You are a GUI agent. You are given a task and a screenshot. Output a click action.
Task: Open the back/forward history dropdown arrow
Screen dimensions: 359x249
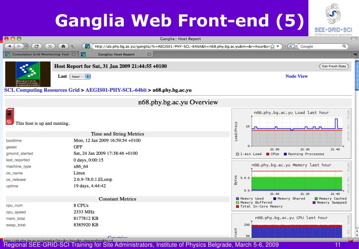26,46
